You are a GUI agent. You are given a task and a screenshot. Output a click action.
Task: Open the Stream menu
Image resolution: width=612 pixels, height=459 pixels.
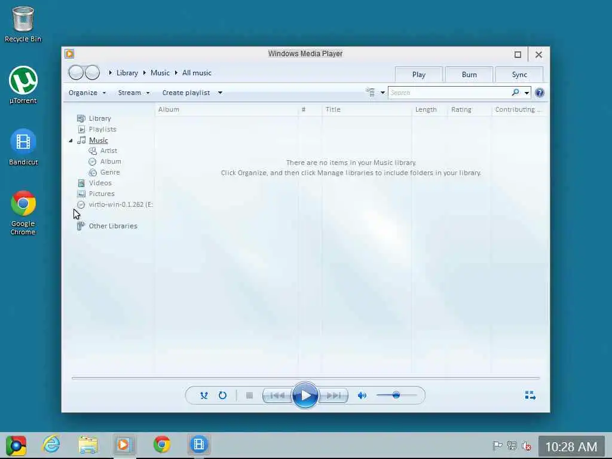134,93
